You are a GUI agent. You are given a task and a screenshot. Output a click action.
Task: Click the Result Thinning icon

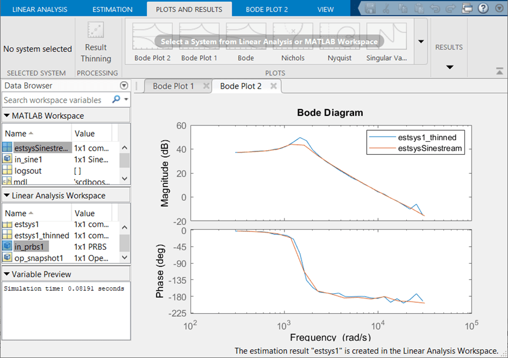(x=96, y=30)
